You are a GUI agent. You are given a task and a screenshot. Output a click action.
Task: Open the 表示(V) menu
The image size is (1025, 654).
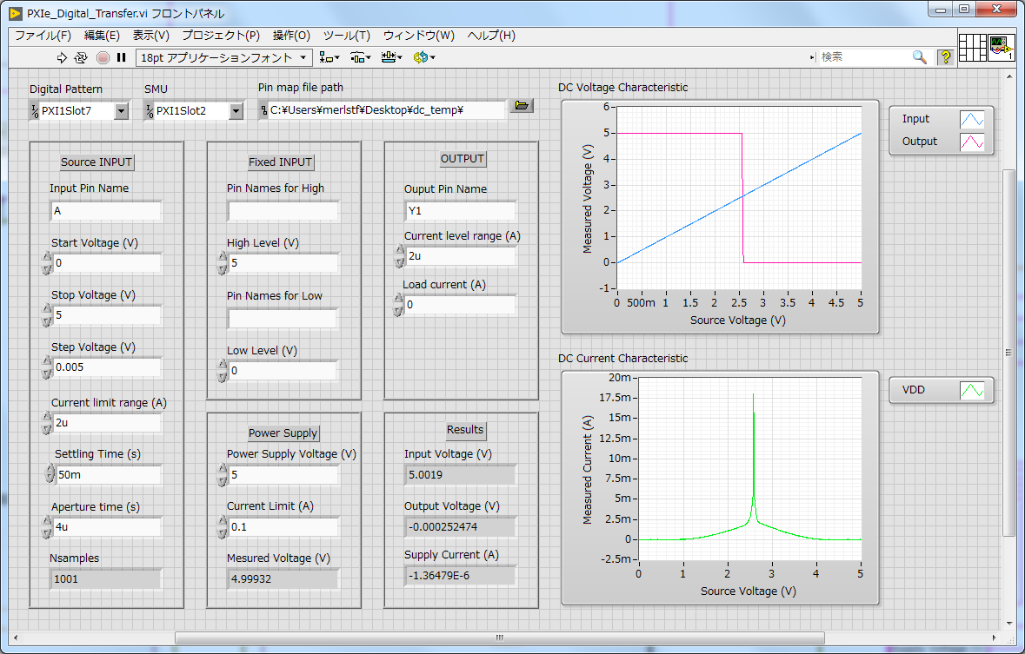(x=151, y=36)
